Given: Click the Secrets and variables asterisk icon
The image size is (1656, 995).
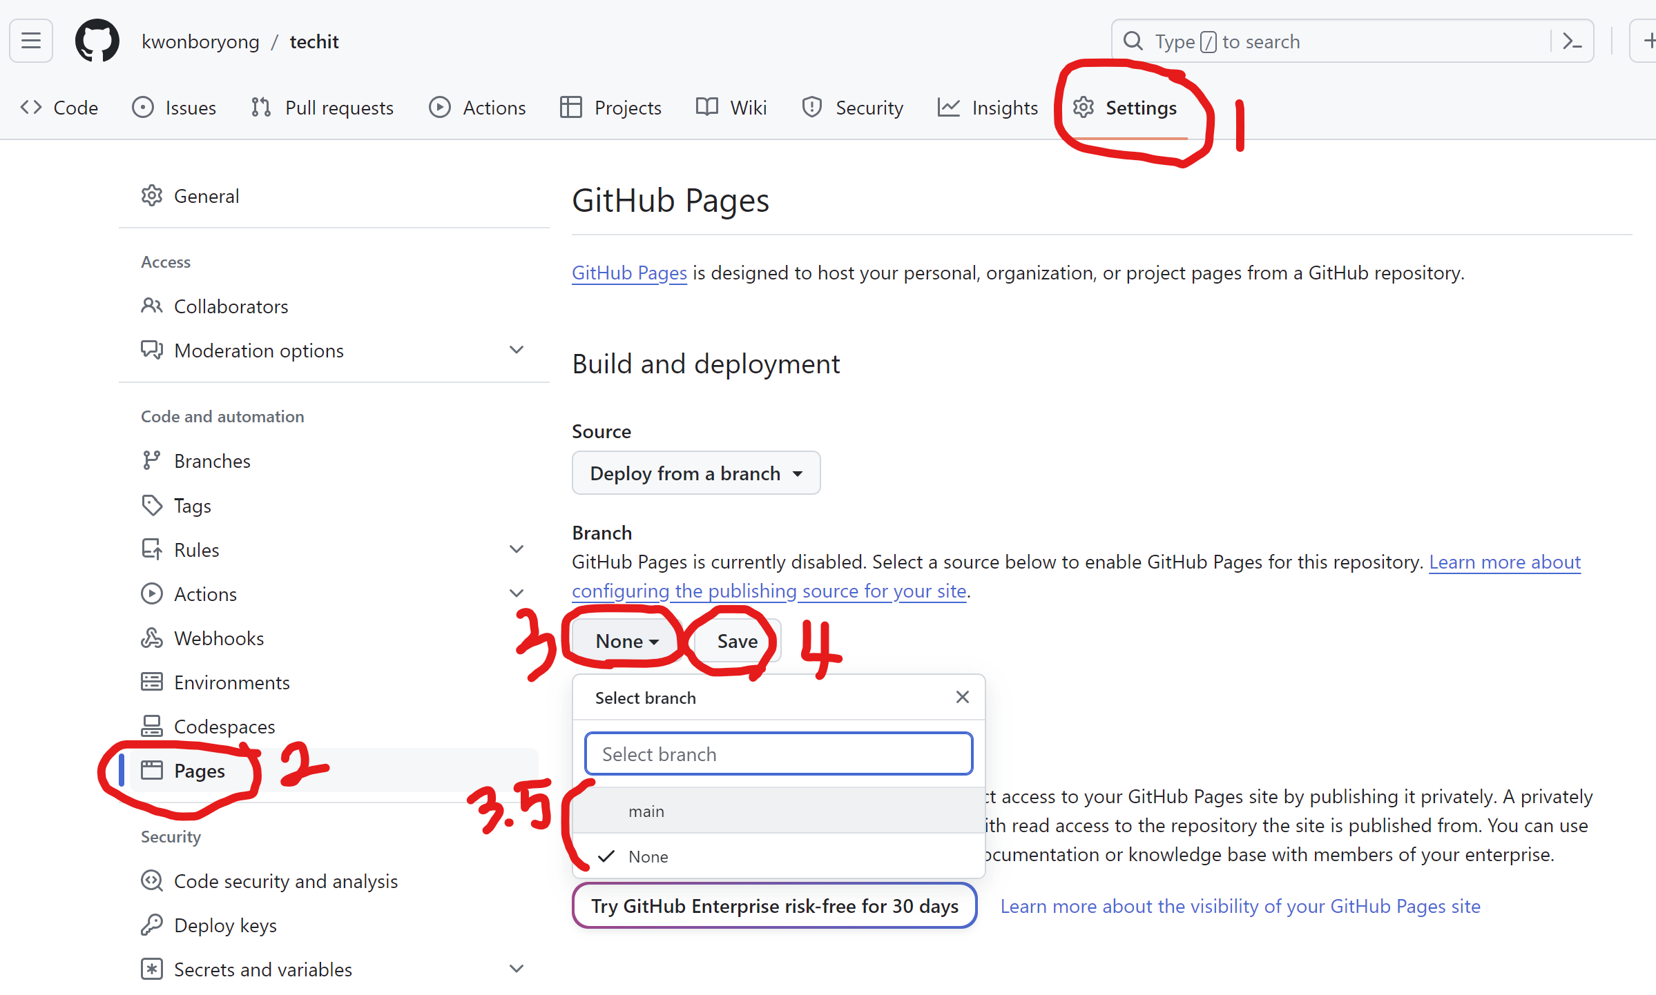Looking at the screenshot, I should pos(152,969).
